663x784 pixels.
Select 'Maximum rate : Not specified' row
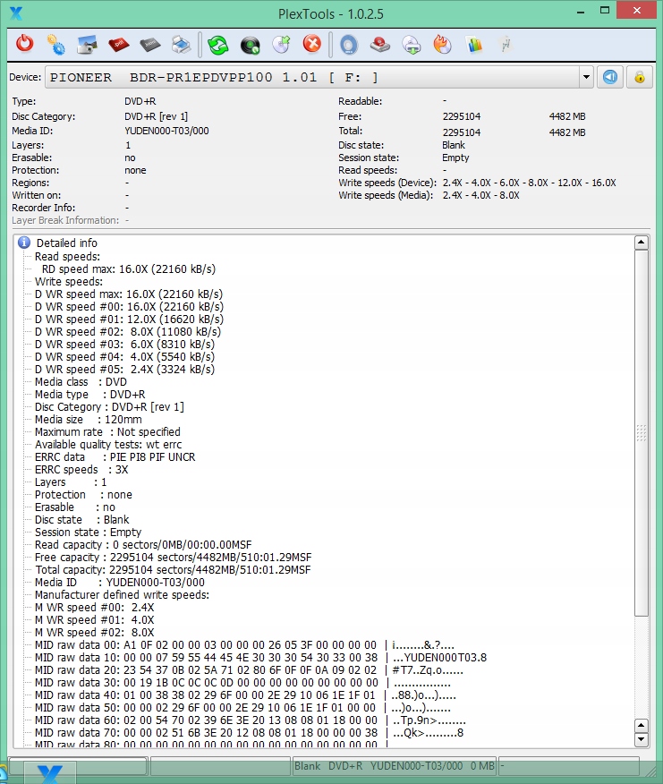tap(107, 432)
